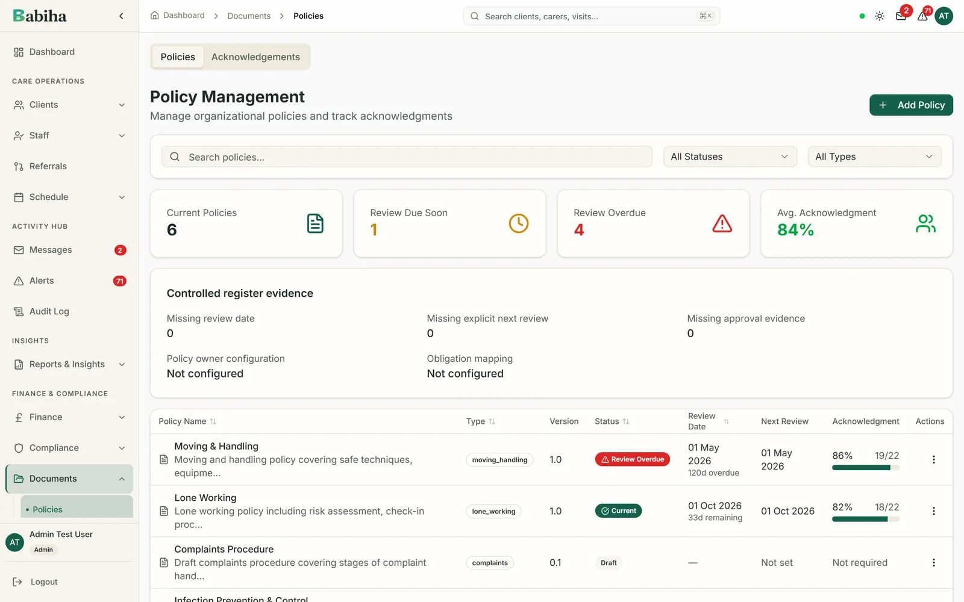Click the moving_handling type tag
The image size is (964, 602).
499,460
